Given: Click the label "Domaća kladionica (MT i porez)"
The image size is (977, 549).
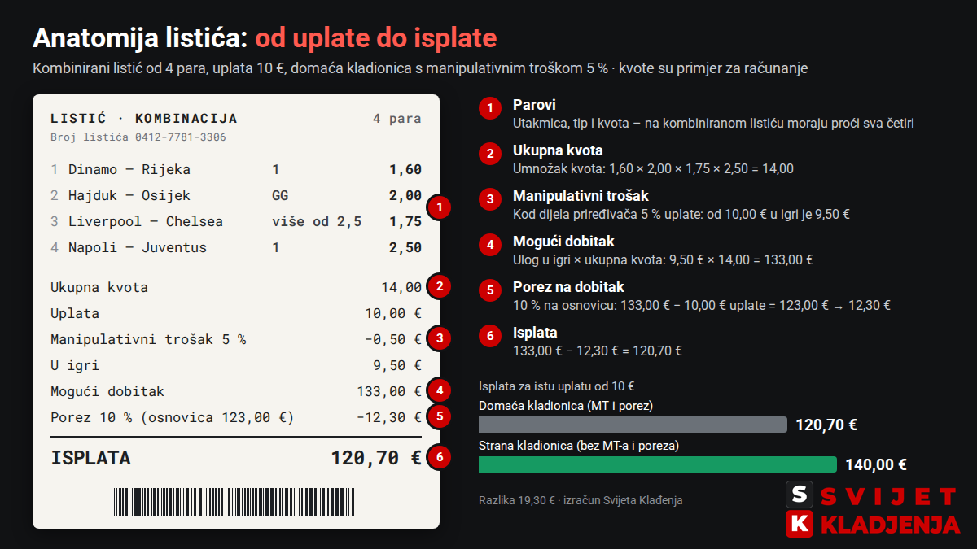Looking at the screenshot, I should pos(566,405).
